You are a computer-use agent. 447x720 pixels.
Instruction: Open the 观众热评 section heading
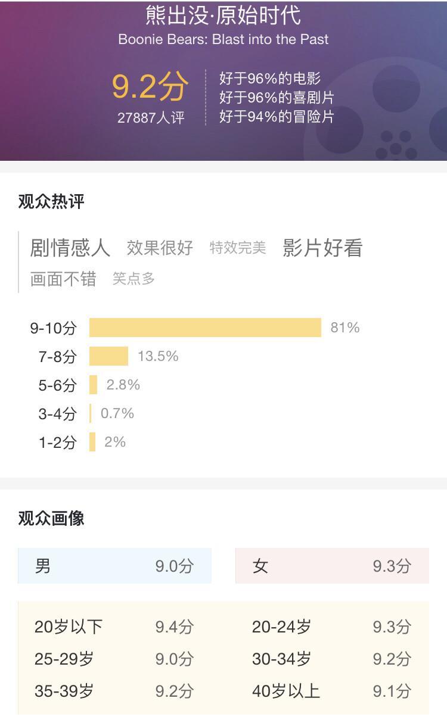(51, 202)
